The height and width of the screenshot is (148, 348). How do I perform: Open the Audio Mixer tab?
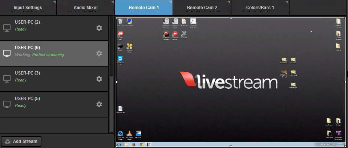86,7
